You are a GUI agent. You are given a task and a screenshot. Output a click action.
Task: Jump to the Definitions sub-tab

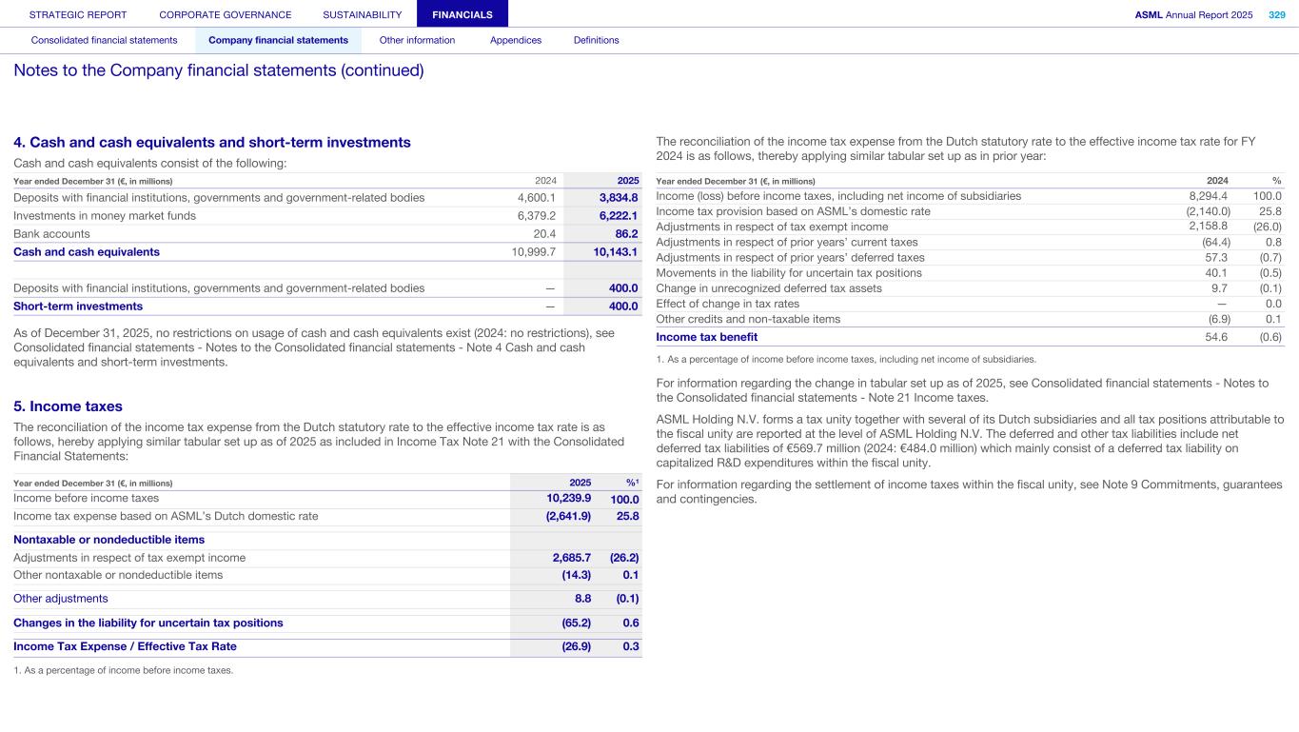pyautogui.click(x=596, y=40)
